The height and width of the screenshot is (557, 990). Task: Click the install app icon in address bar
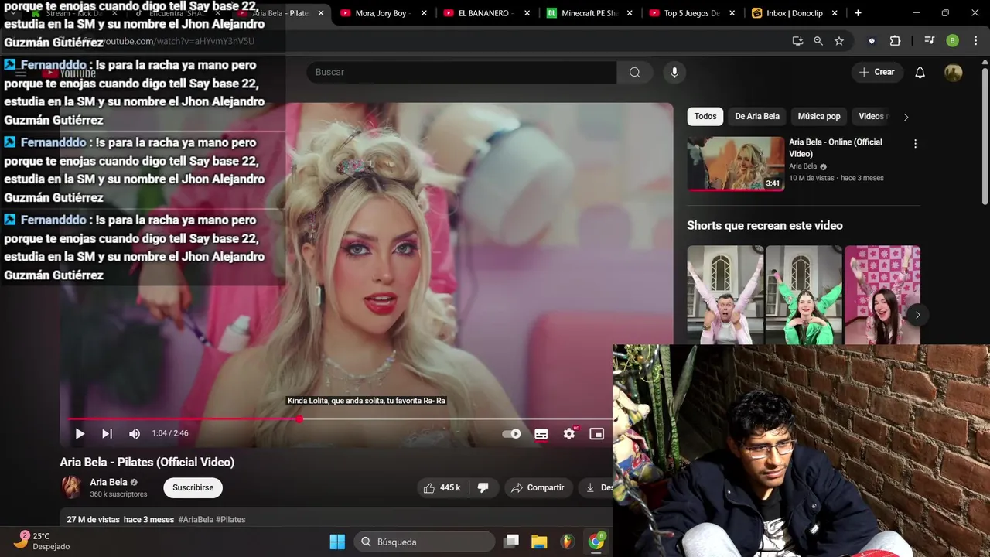[797, 41]
